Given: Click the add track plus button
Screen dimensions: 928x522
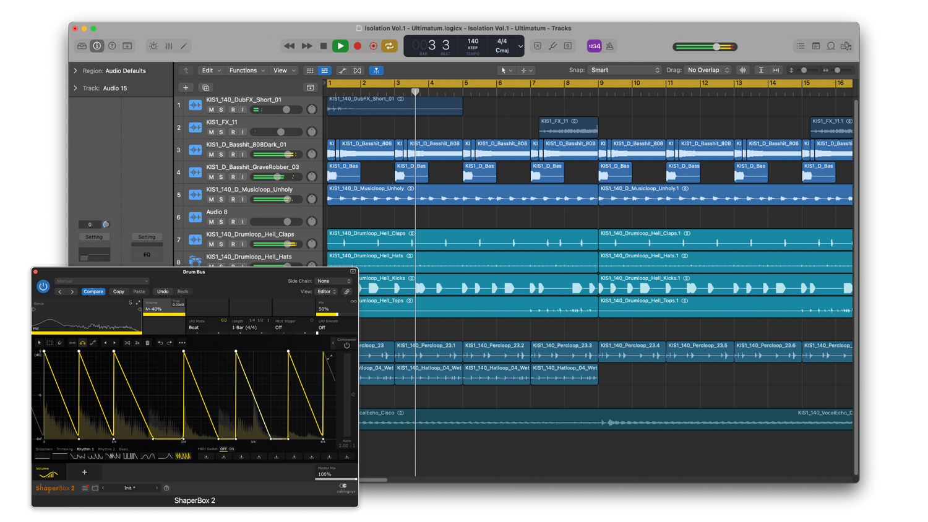Looking at the screenshot, I should click(186, 88).
